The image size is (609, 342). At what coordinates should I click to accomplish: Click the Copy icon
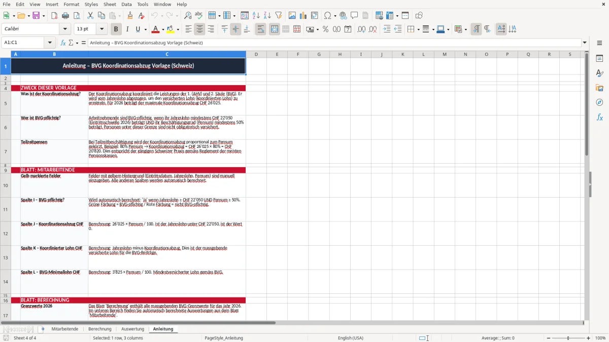(101, 16)
